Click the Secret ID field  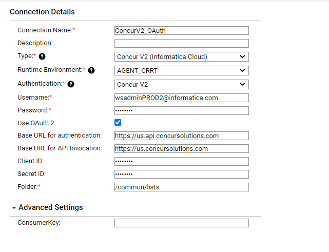(182, 174)
